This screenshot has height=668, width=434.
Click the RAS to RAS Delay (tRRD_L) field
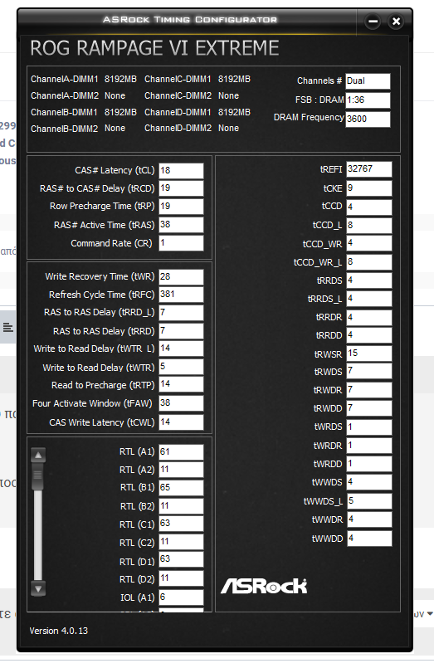181,312
